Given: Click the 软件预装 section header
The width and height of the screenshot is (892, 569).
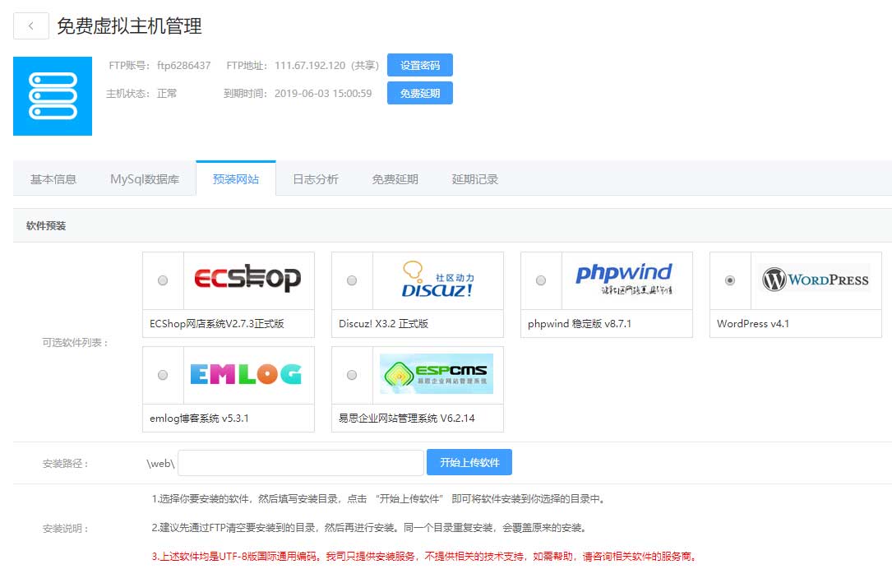Looking at the screenshot, I should (x=46, y=226).
